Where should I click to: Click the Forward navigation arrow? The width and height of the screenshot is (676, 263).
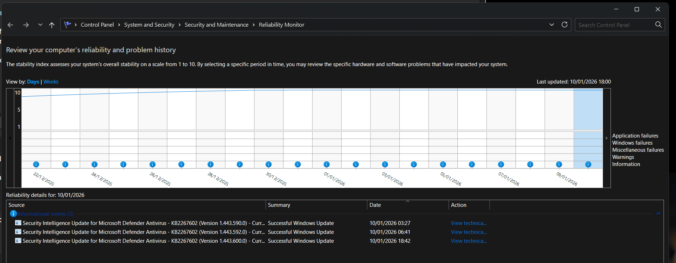[x=26, y=25]
